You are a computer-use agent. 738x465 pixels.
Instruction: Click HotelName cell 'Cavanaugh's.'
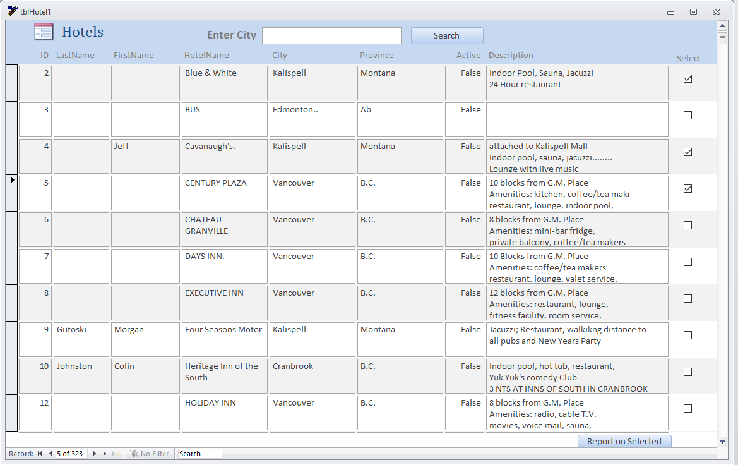225,157
